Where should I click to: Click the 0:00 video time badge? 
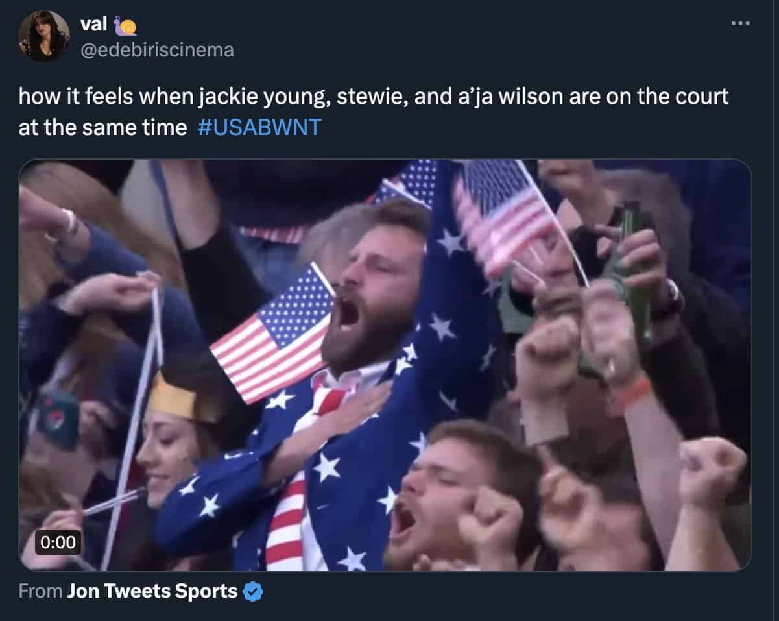click(58, 542)
